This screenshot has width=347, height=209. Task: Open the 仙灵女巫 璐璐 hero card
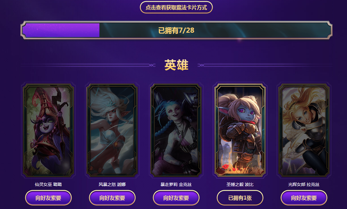coord(48,130)
